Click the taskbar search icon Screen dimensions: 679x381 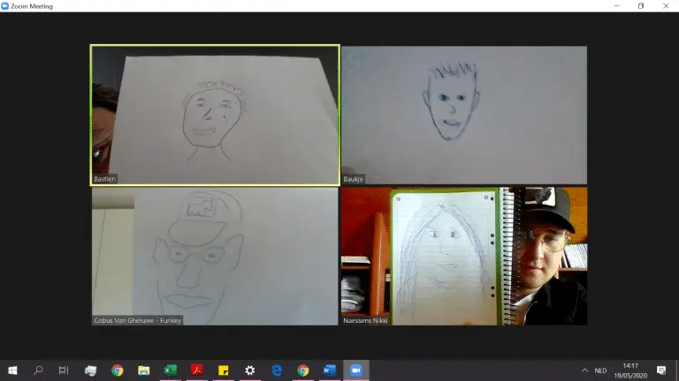(x=38, y=370)
